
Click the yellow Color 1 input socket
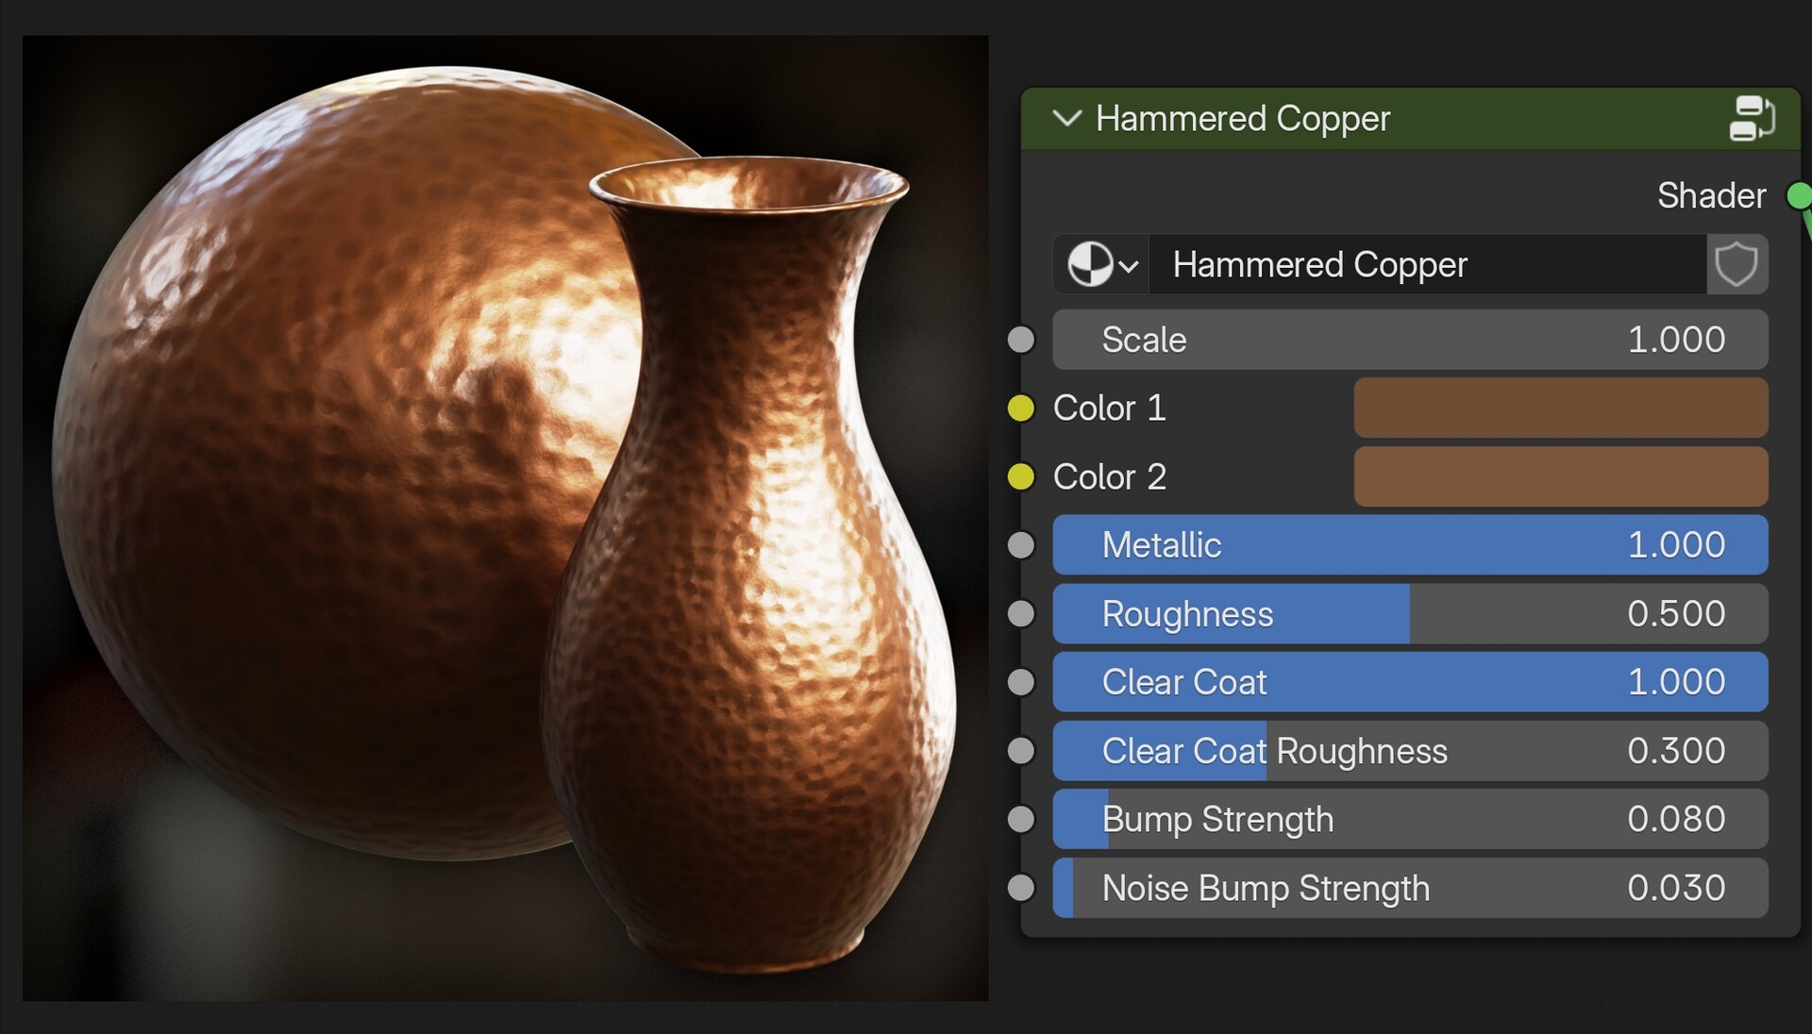1022,408
